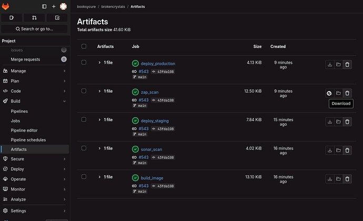Open assigned issues icon in sidebar header
The width and height of the screenshot is (363, 221).
pos(12,17)
